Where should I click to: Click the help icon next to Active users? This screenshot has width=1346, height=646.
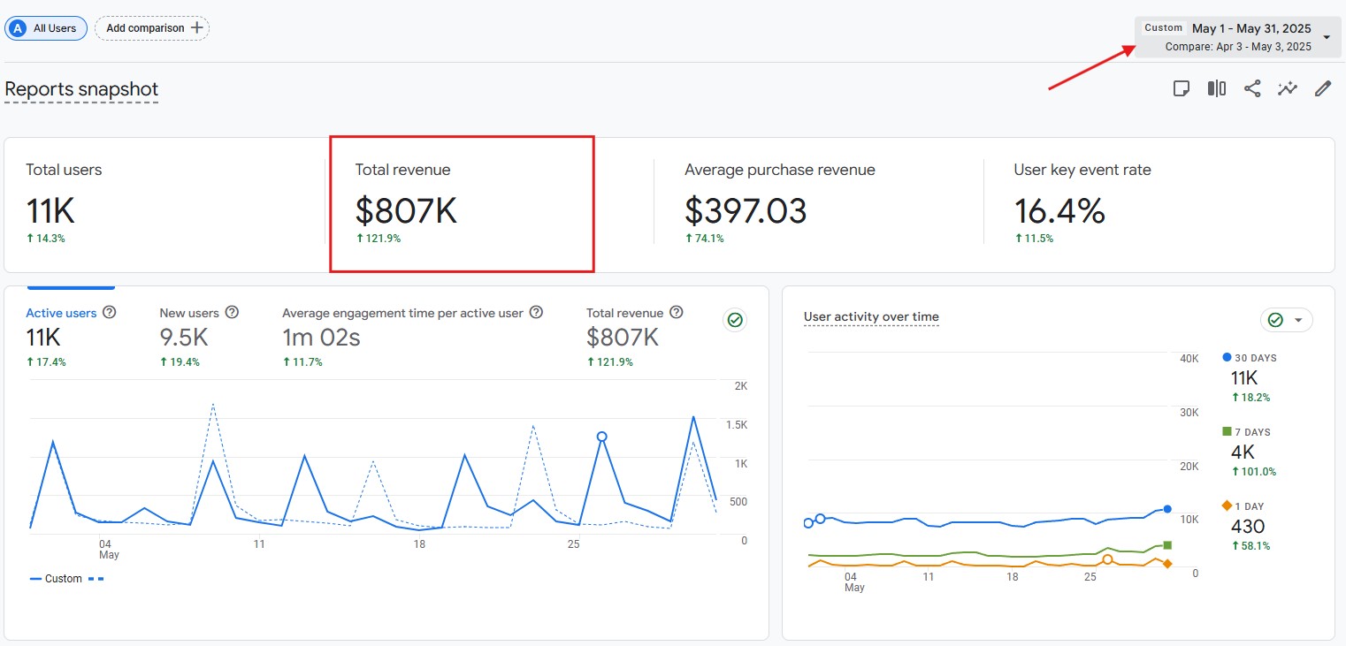click(x=110, y=312)
